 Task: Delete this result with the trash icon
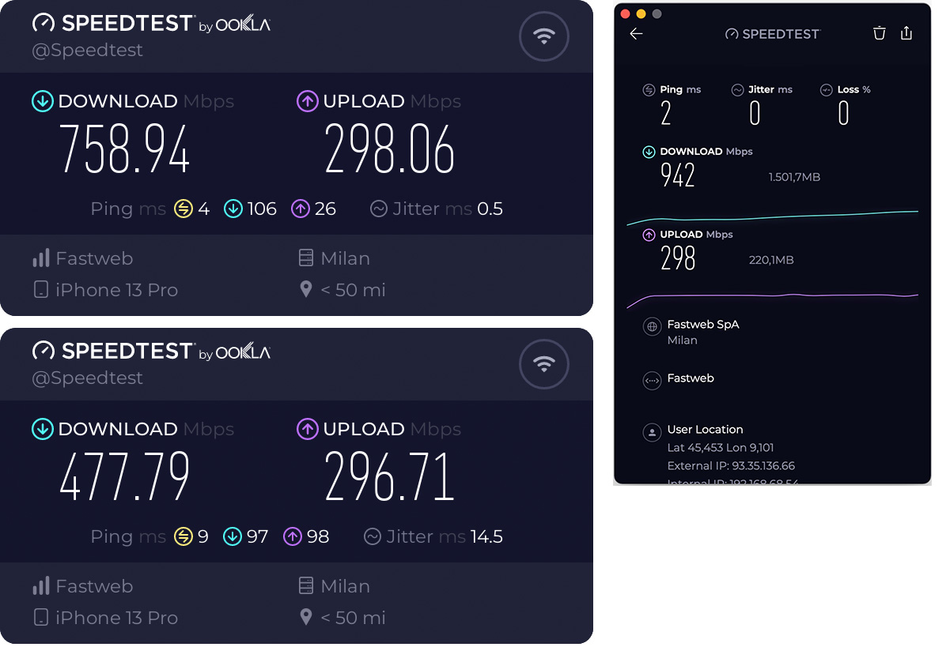(879, 33)
